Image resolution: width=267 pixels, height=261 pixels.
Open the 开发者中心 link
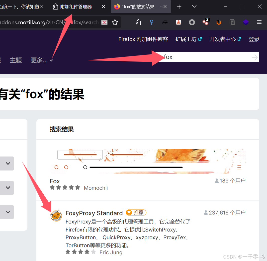point(225,39)
